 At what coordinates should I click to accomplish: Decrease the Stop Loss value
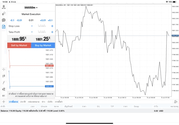click(x=32, y=26)
